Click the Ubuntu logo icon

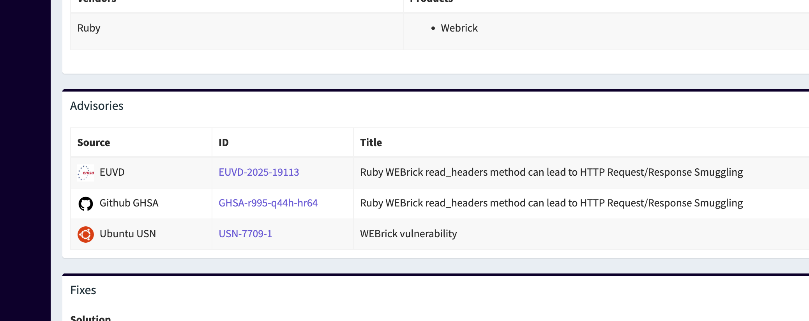(x=86, y=234)
